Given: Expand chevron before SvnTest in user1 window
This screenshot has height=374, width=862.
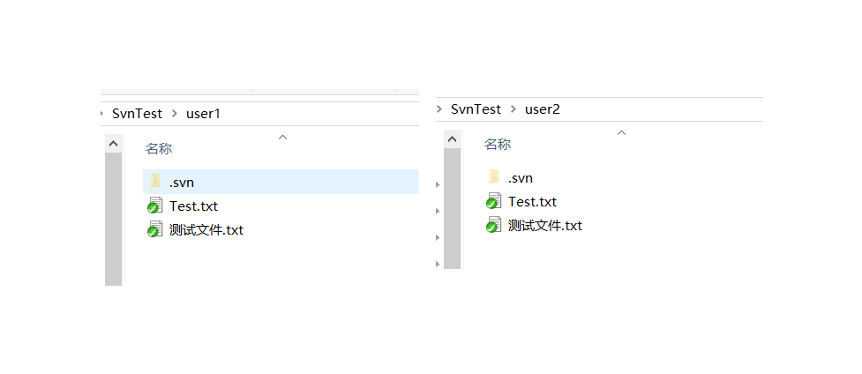Looking at the screenshot, I should 102,113.
